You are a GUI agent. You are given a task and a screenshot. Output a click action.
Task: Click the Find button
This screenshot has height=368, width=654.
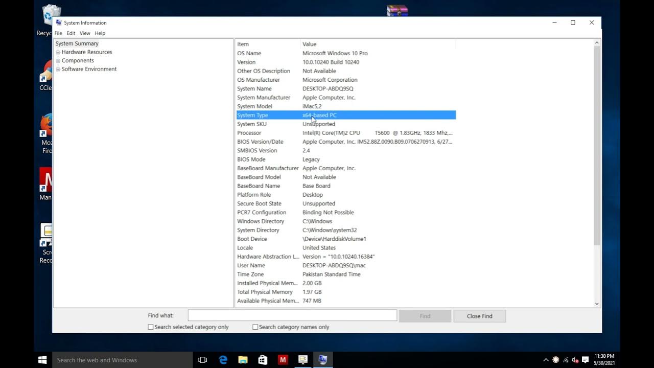[x=425, y=316]
